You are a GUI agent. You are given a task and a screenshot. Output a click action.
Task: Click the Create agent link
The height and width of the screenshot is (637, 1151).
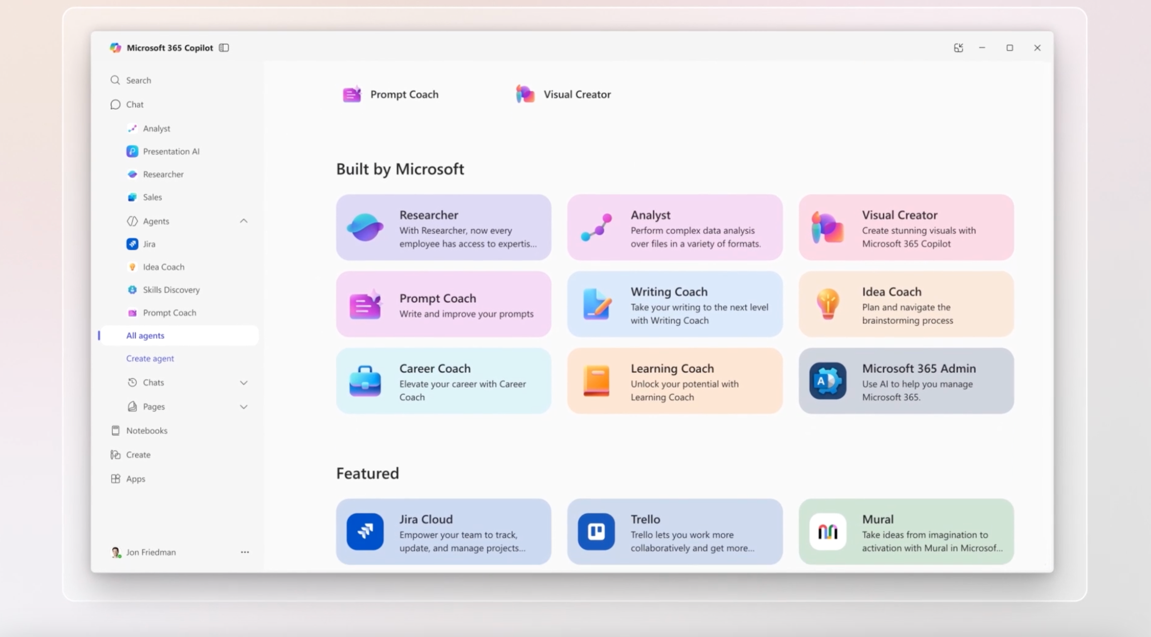pyautogui.click(x=150, y=358)
